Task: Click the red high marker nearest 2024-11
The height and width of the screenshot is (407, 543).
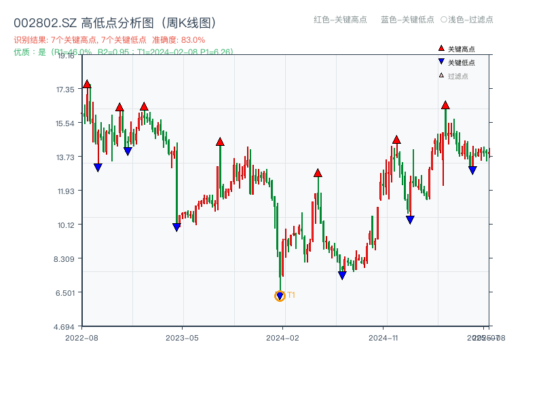Action: tap(396, 140)
